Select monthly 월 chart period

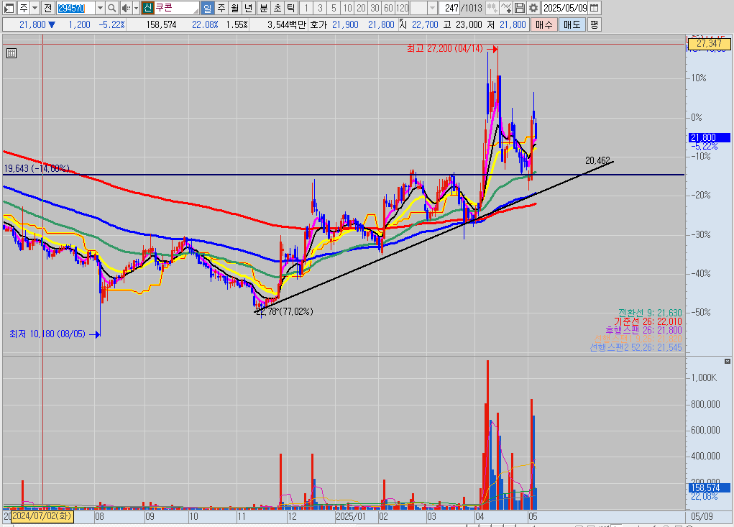point(235,8)
